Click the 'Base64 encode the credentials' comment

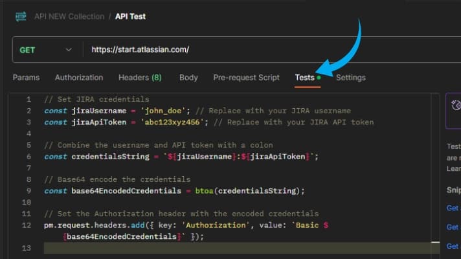click(x=117, y=179)
